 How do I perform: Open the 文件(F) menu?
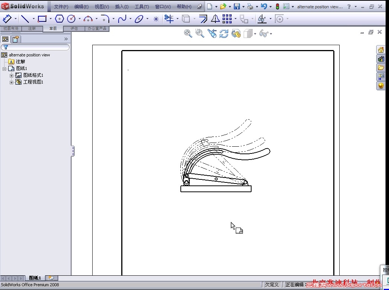pyautogui.click(x=61, y=7)
